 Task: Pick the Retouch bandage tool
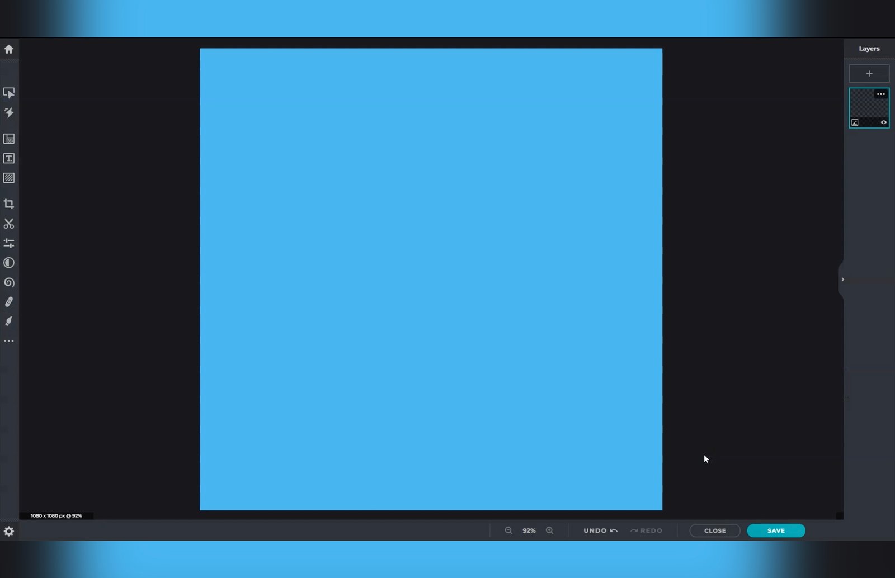pyautogui.click(x=9, y=302)
